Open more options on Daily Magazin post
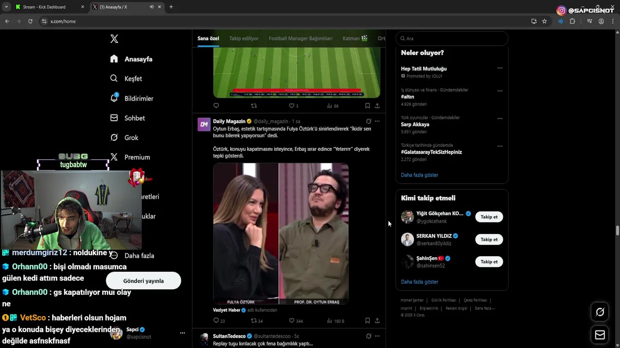Viewport: 620px width, 348px height. click(x=377, y=121)
